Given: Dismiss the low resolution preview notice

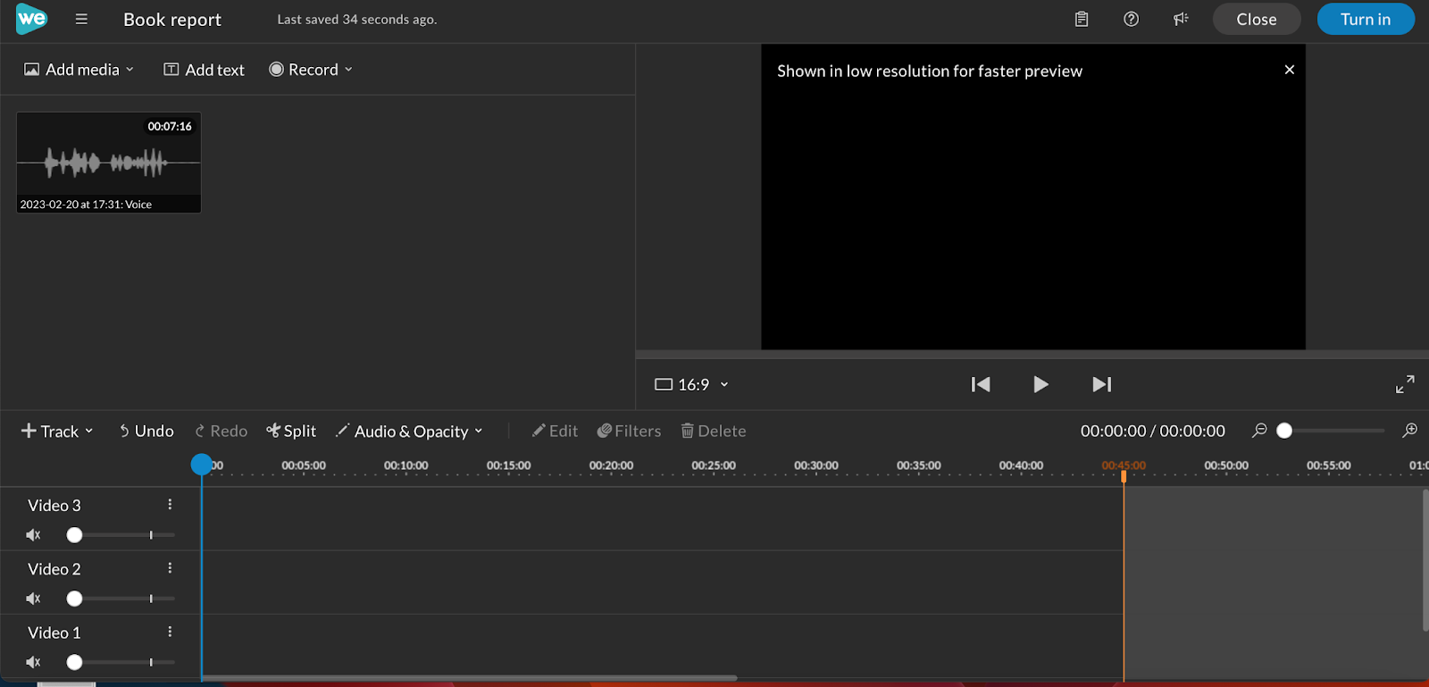Looking at the screenshot, I should pos(1290,70).
